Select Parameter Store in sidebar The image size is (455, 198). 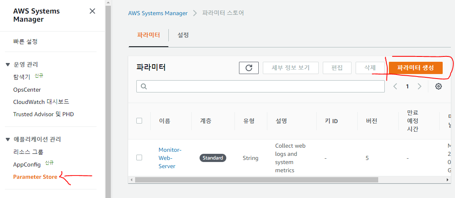tap(35, 177)
